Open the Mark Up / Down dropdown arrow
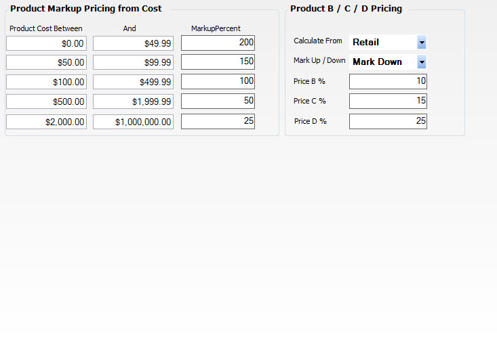The height and width of the screenshot is (343, 497). [422, 62]
